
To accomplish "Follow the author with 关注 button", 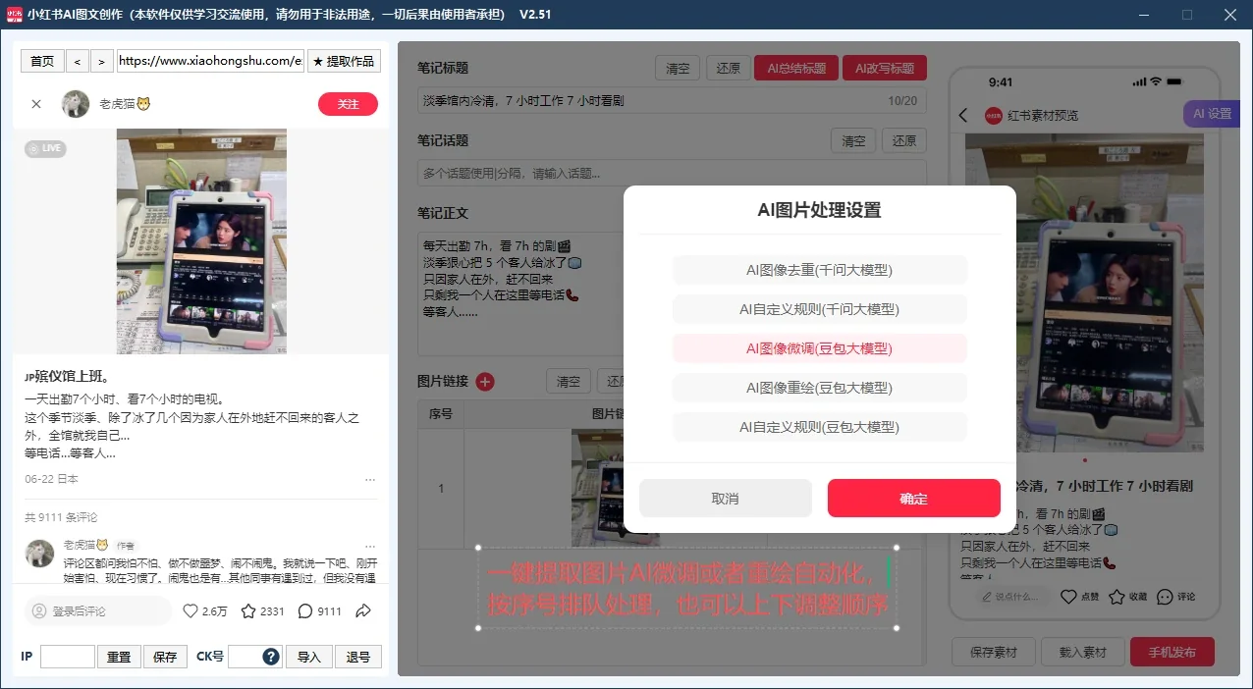I will click(x=348, y=104).
